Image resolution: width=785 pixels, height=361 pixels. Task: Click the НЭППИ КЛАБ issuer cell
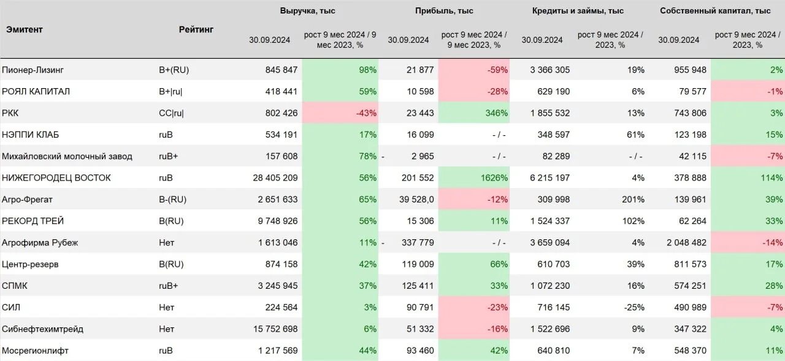tap(31, 135)
